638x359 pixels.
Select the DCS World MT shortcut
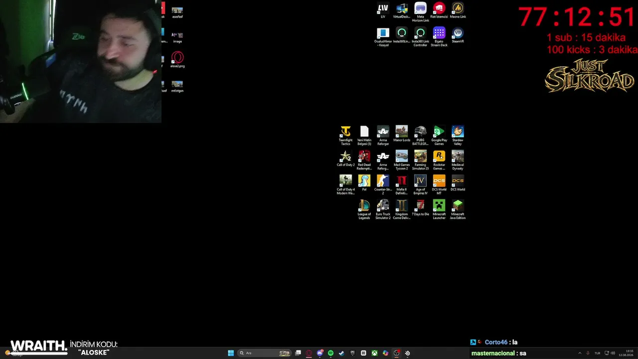pyautogui.click(x=439, y=185)
